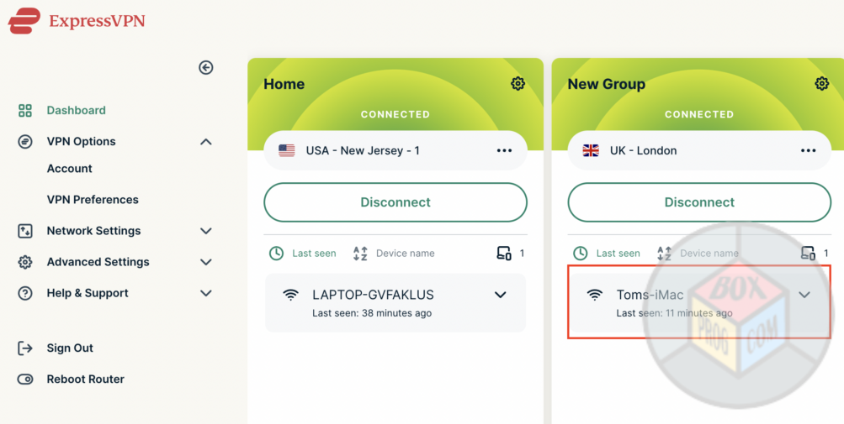Image resolution: width=844 pixels, height=424 pixels.
Task: Open VPN Preferences
Action: pos(93,200)
